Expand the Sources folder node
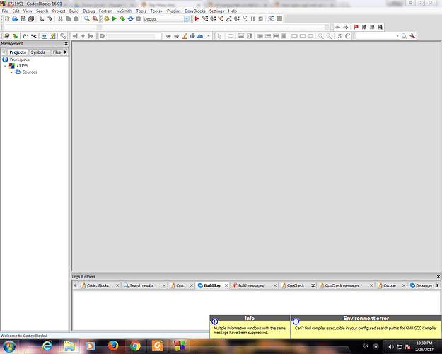 (x=11, y=72)
